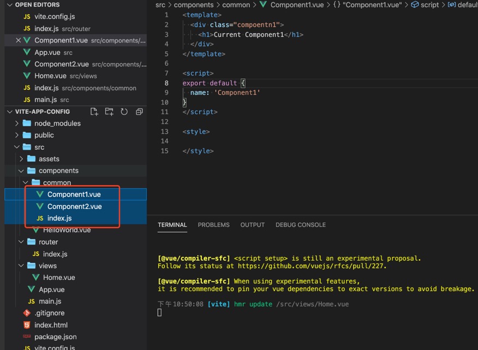Image resolution: width=478 pixels, height=350 pixels.
Task: Open the .gitignore file
Action: pos(49,313)
